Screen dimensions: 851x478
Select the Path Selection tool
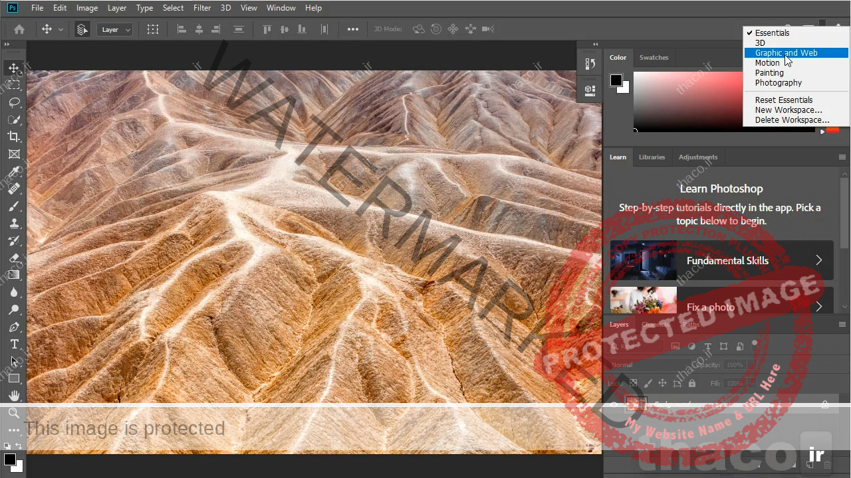click(14, 361)
